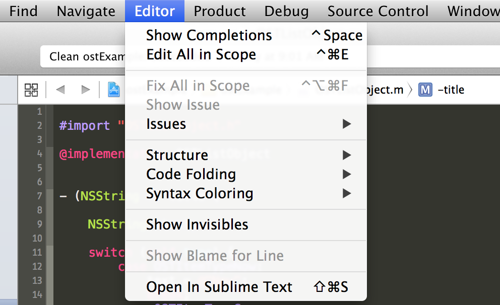Go back with the left arrow
Image resolution: width=500 pixels, height=305 pixels.
click(x=60, y=90)
